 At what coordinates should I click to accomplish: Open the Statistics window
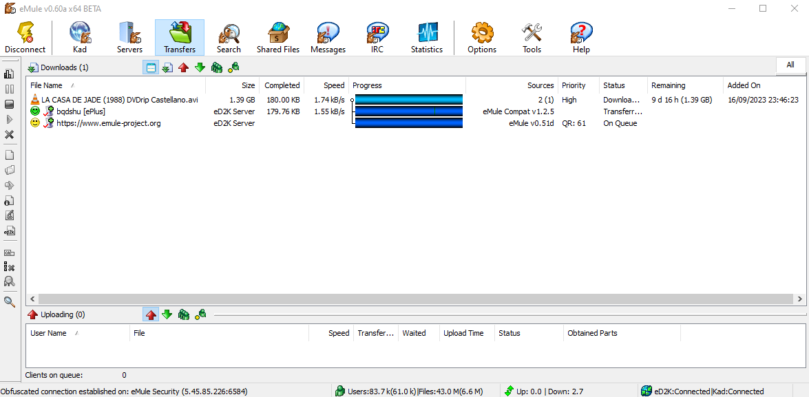point(427,38)
